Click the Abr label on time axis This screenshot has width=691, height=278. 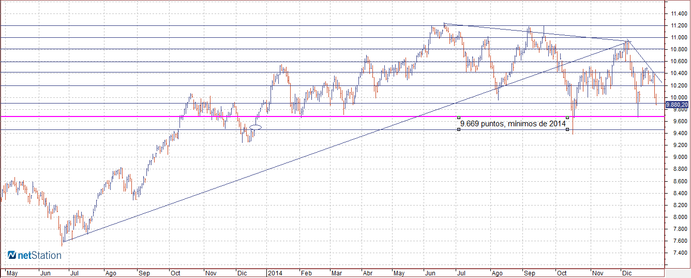367,273
